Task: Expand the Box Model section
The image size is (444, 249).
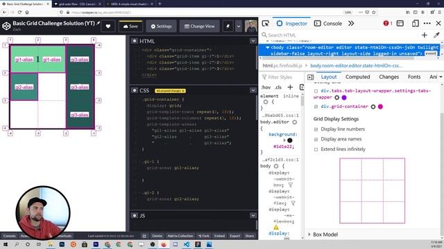Action: [309, 234]
